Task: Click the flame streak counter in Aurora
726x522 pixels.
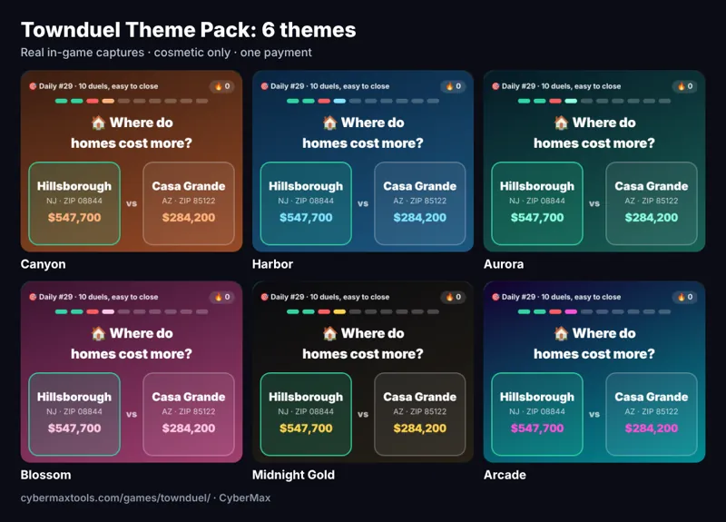Action: pyautogui.click(x=685, y=86)
